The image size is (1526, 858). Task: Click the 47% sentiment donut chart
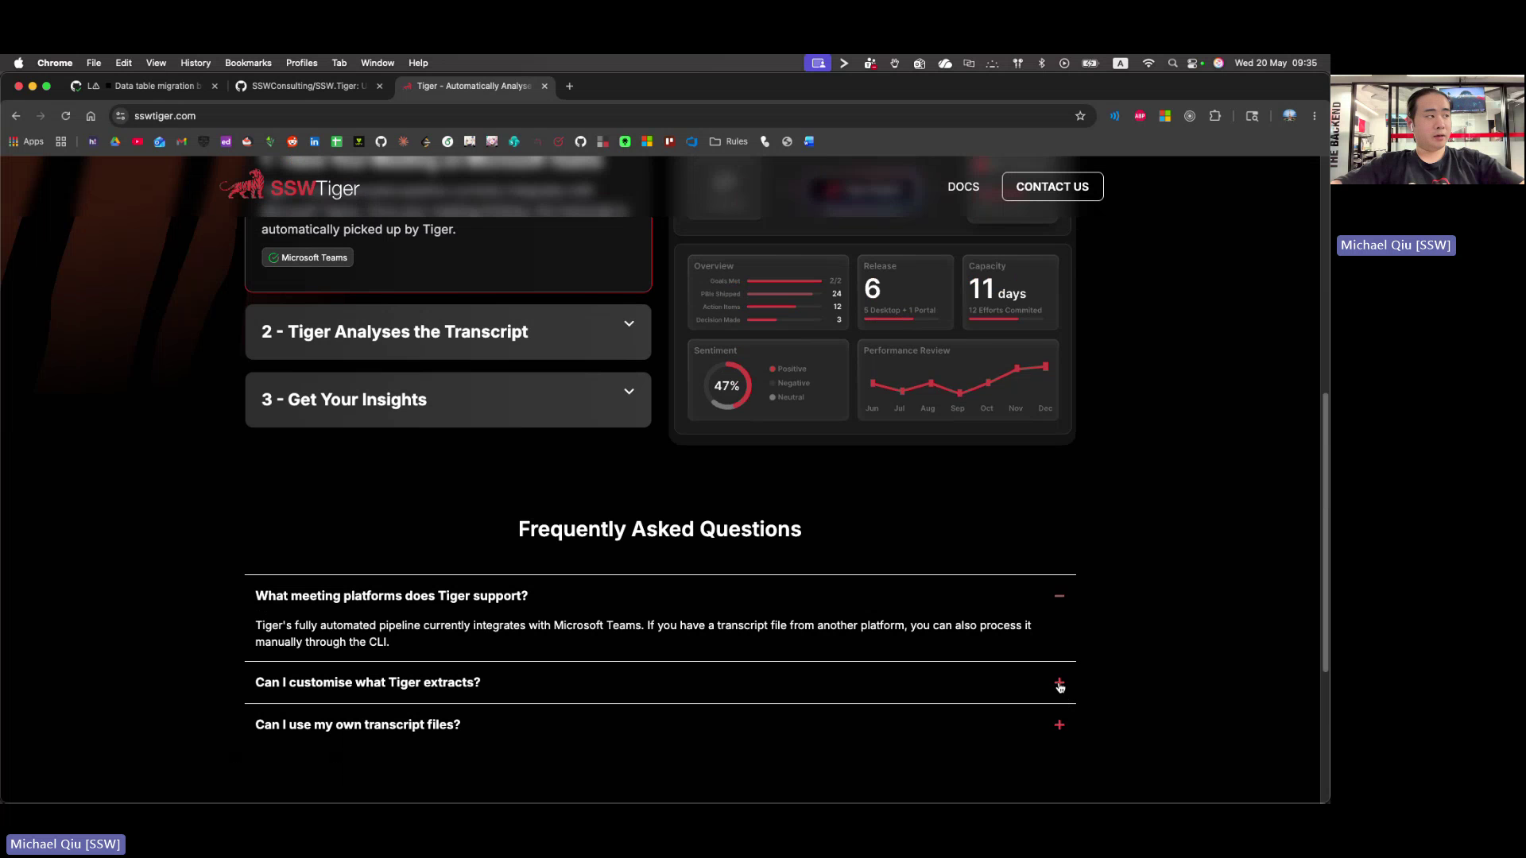[727, 385]
